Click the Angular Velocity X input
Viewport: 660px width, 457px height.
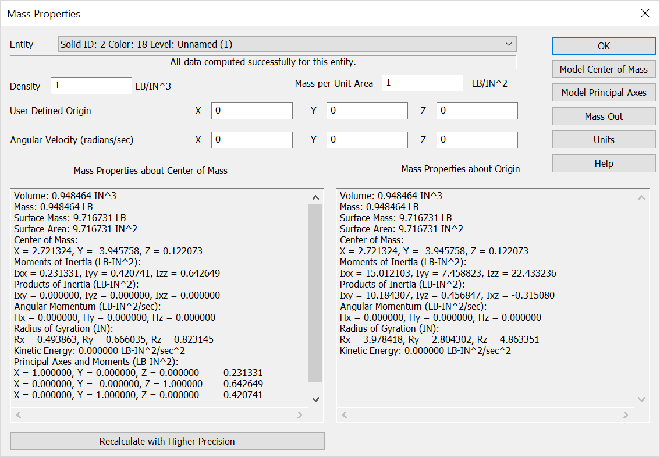(251, 140)
